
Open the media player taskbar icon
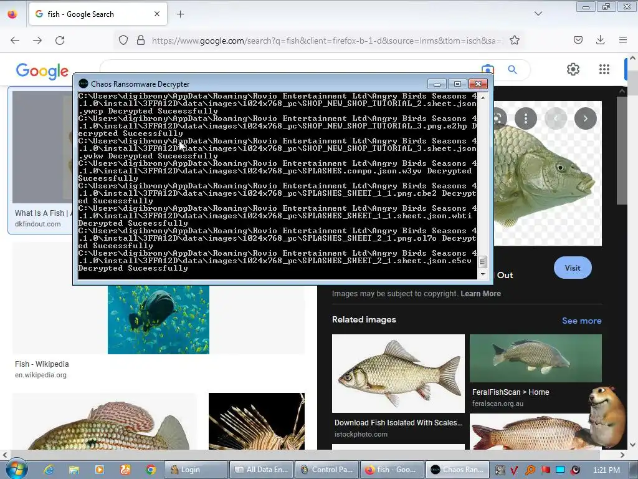point(100,470)
